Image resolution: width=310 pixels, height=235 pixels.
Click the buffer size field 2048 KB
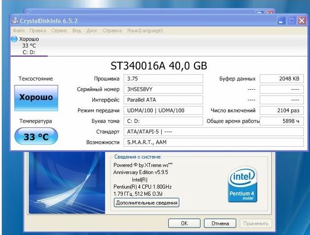click(282, 79)
